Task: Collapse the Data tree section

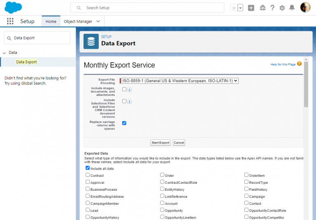Action: pyautogui.click(x=5, y=53)
